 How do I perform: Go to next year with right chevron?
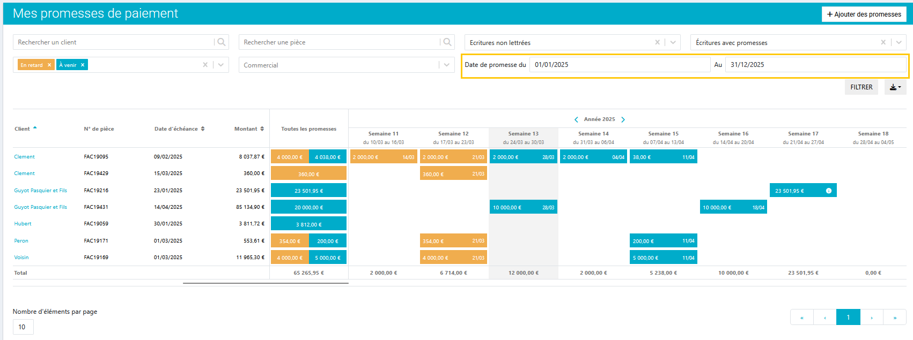(x=623, y=119)
